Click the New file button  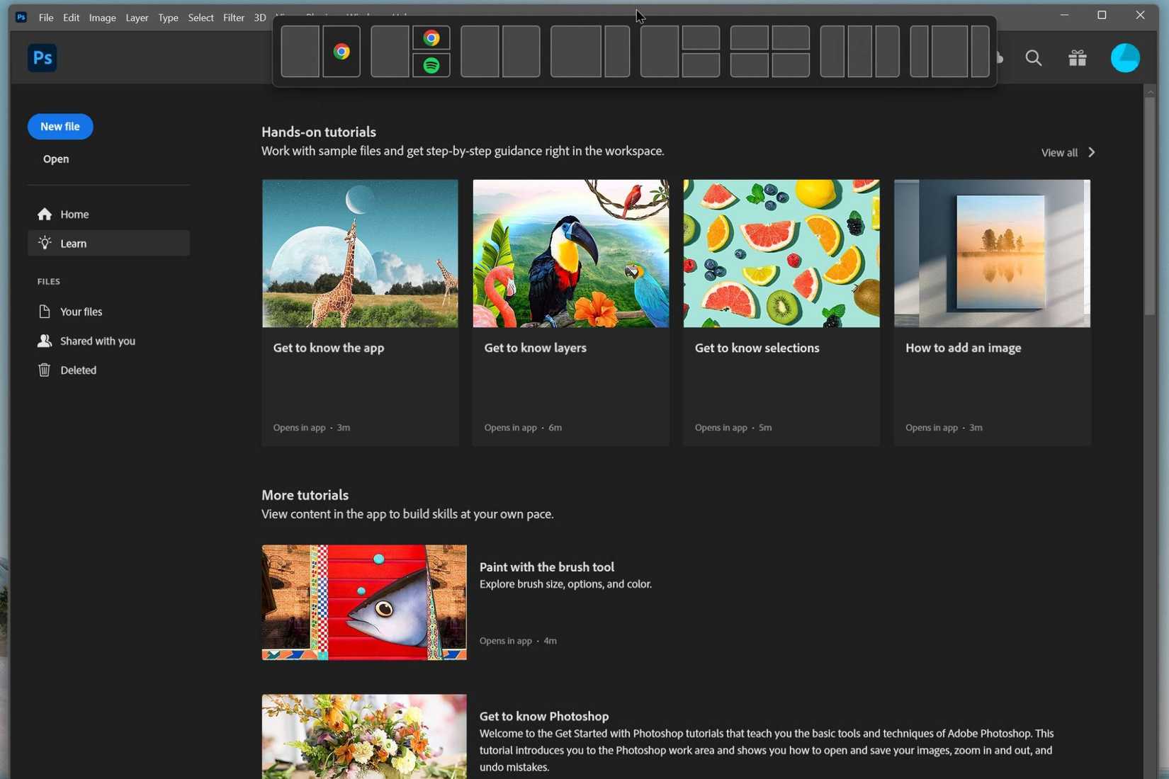(x=60, y=127)
